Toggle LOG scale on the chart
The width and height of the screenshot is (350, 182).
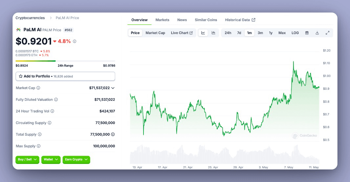click(x=295, y=33)
